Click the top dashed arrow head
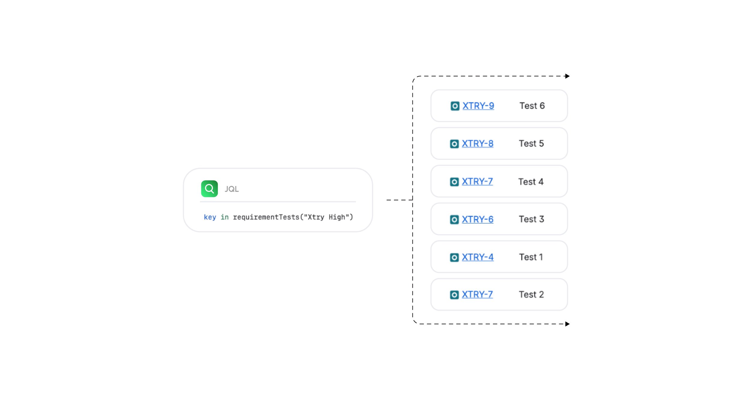 point(567,76)
